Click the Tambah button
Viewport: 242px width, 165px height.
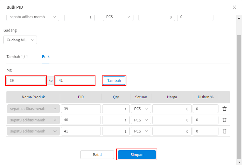coord(114,80)
